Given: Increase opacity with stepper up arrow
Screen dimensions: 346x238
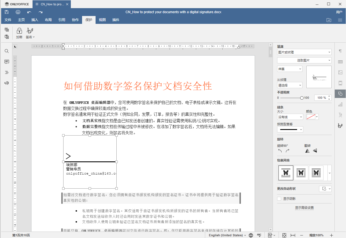Looking at the screenshot, I should click(329, 96).
